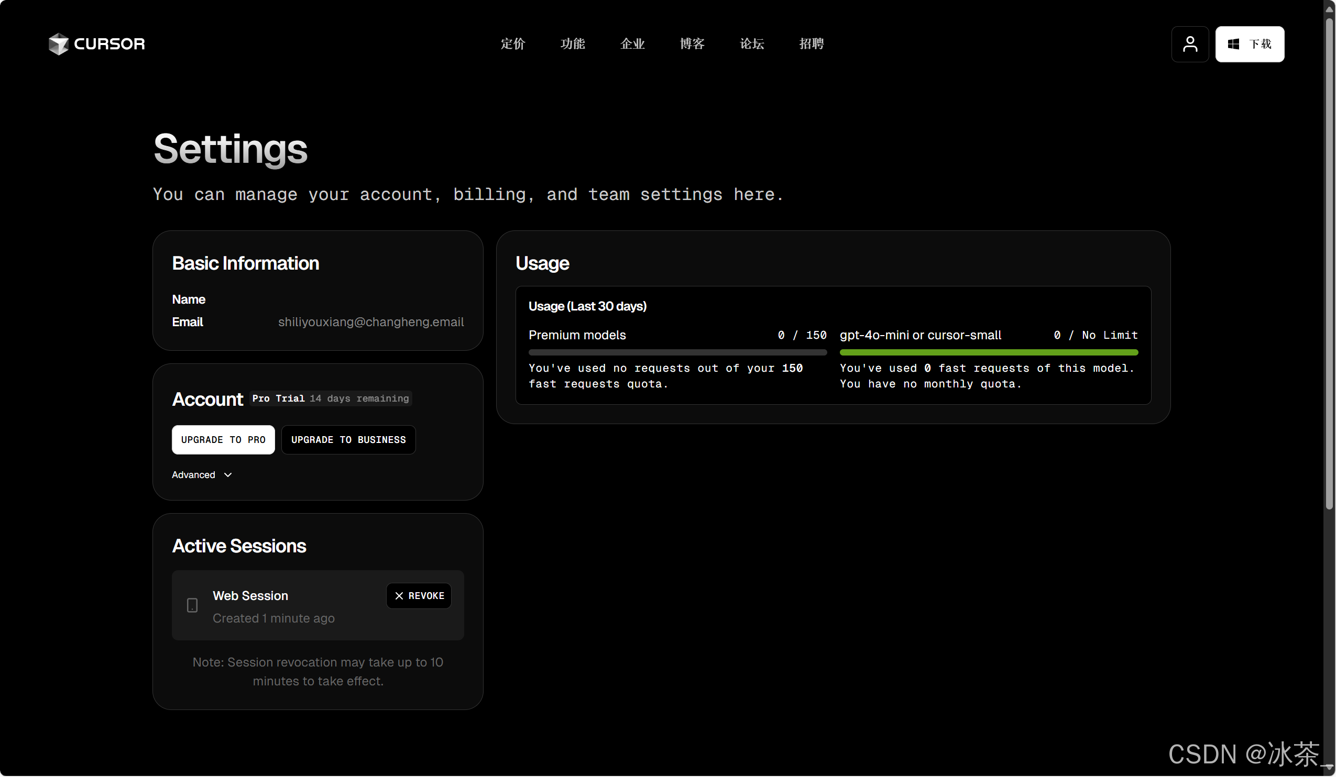Open the 博客 blog link
The height and width of the screenshot is (777, 1336).
[693, 44]
